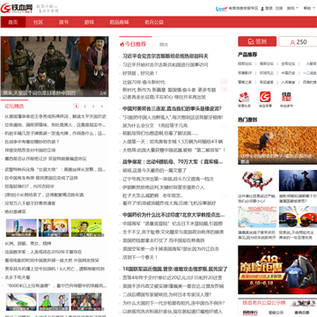Click the 250 followers button
Image resolution: width=317 pixels, height=317 pixels.
[x=298, y=41]
